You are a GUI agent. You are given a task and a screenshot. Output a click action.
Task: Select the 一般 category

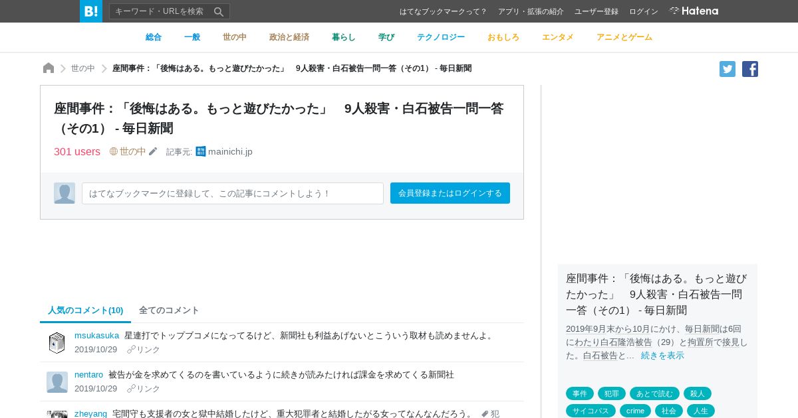(x=192, y=37)
